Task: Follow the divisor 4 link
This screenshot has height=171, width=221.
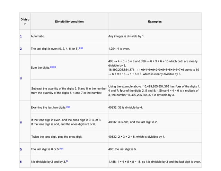Action: 20,122
